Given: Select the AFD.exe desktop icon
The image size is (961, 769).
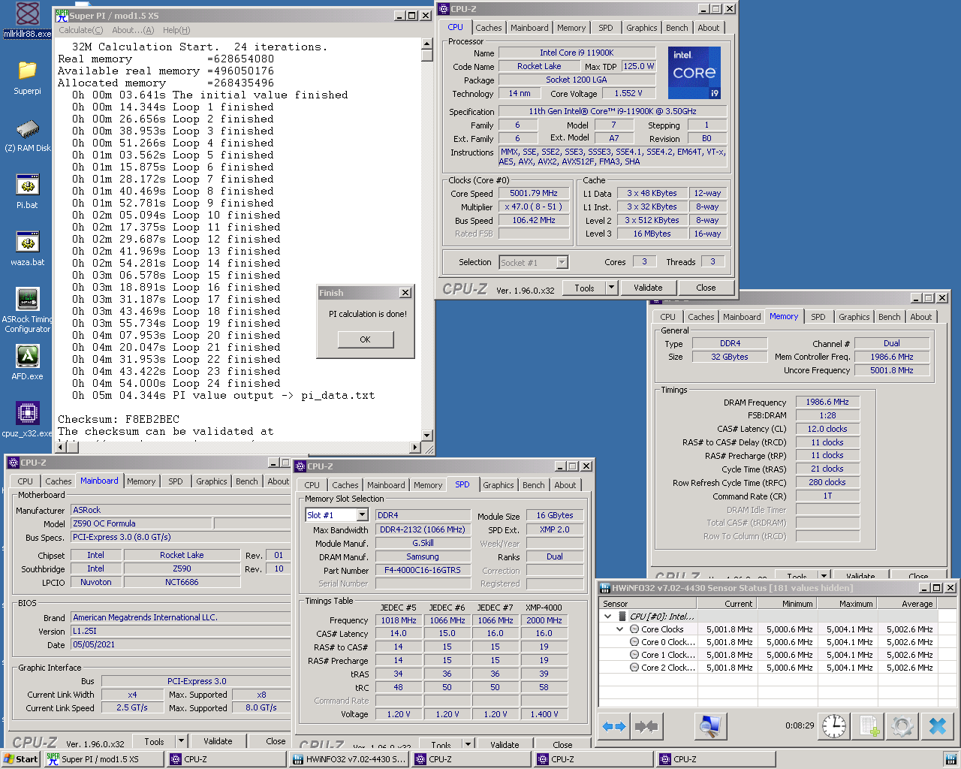Looking at the screenshot, I should [x=28, y=363].
